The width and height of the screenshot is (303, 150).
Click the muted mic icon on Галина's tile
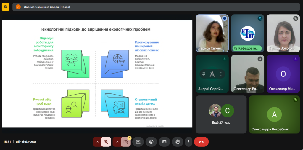point(295,19)
